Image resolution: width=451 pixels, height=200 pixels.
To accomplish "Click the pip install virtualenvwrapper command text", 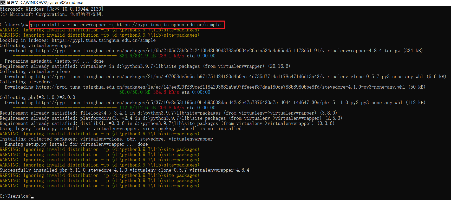I will (126, 25).
